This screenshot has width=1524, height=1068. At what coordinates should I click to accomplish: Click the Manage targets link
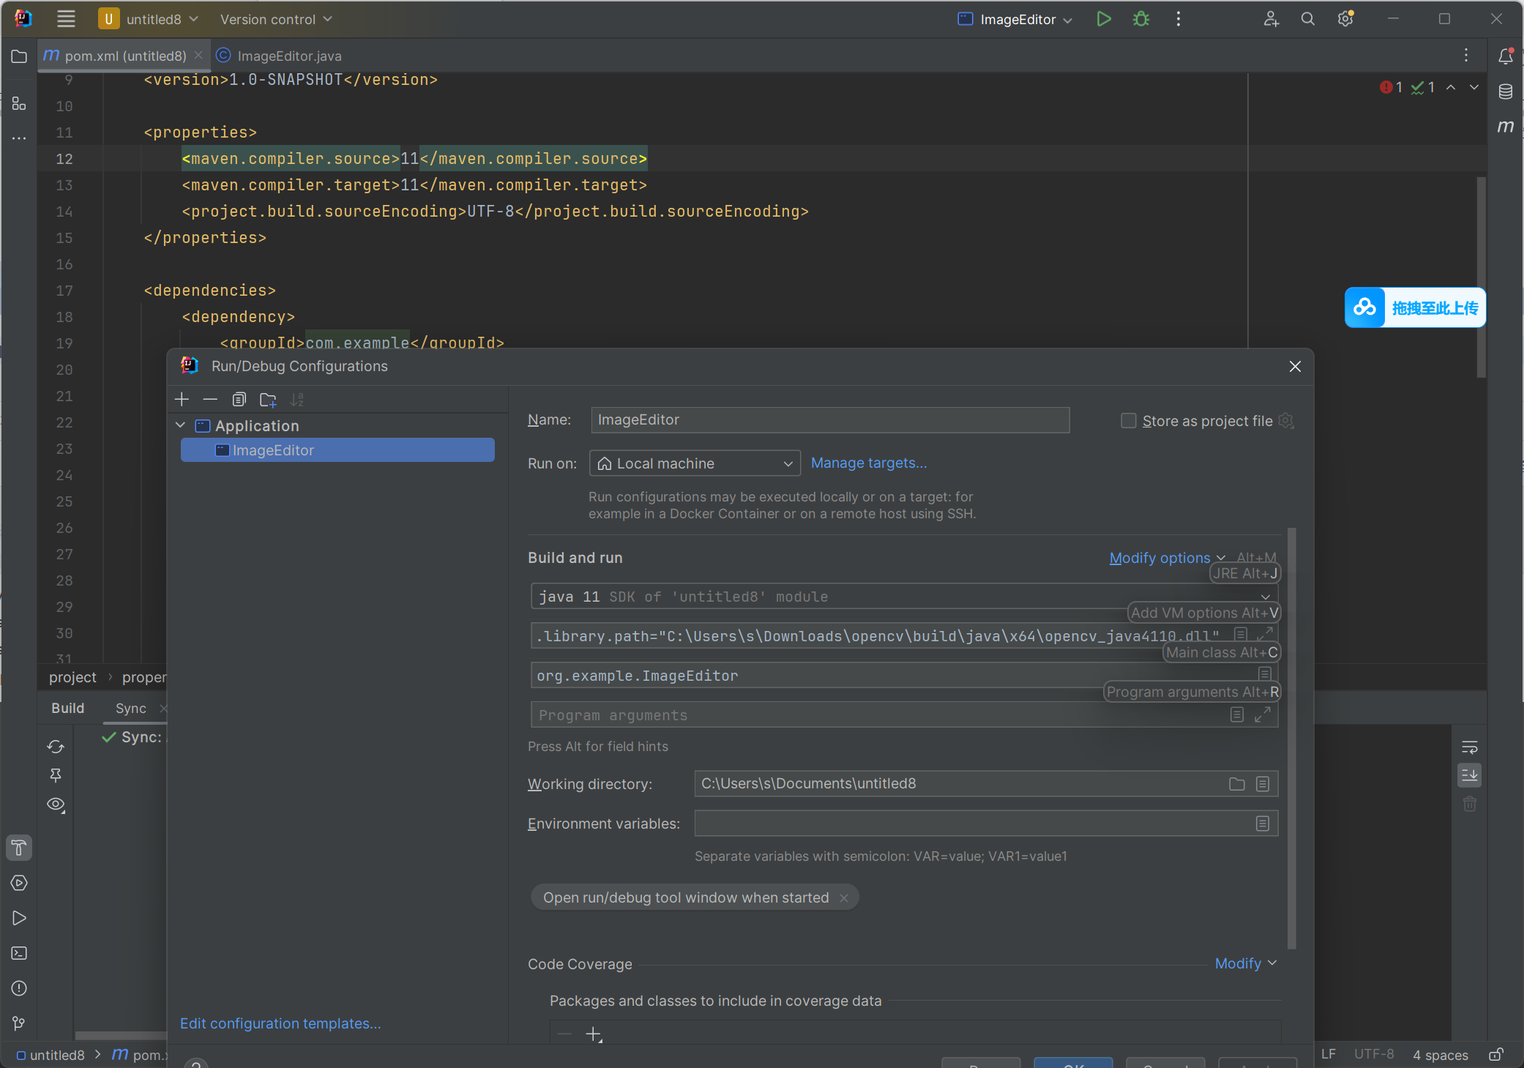click(x=868, y=463)
